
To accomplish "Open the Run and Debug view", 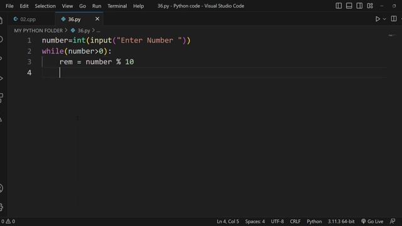I will click(1, 78).
